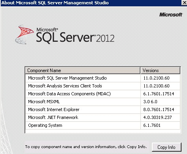Screen dimensions: 187x154
Task: Select the Microsoft Internet Explorer row
Action: [x=103, y=109]
